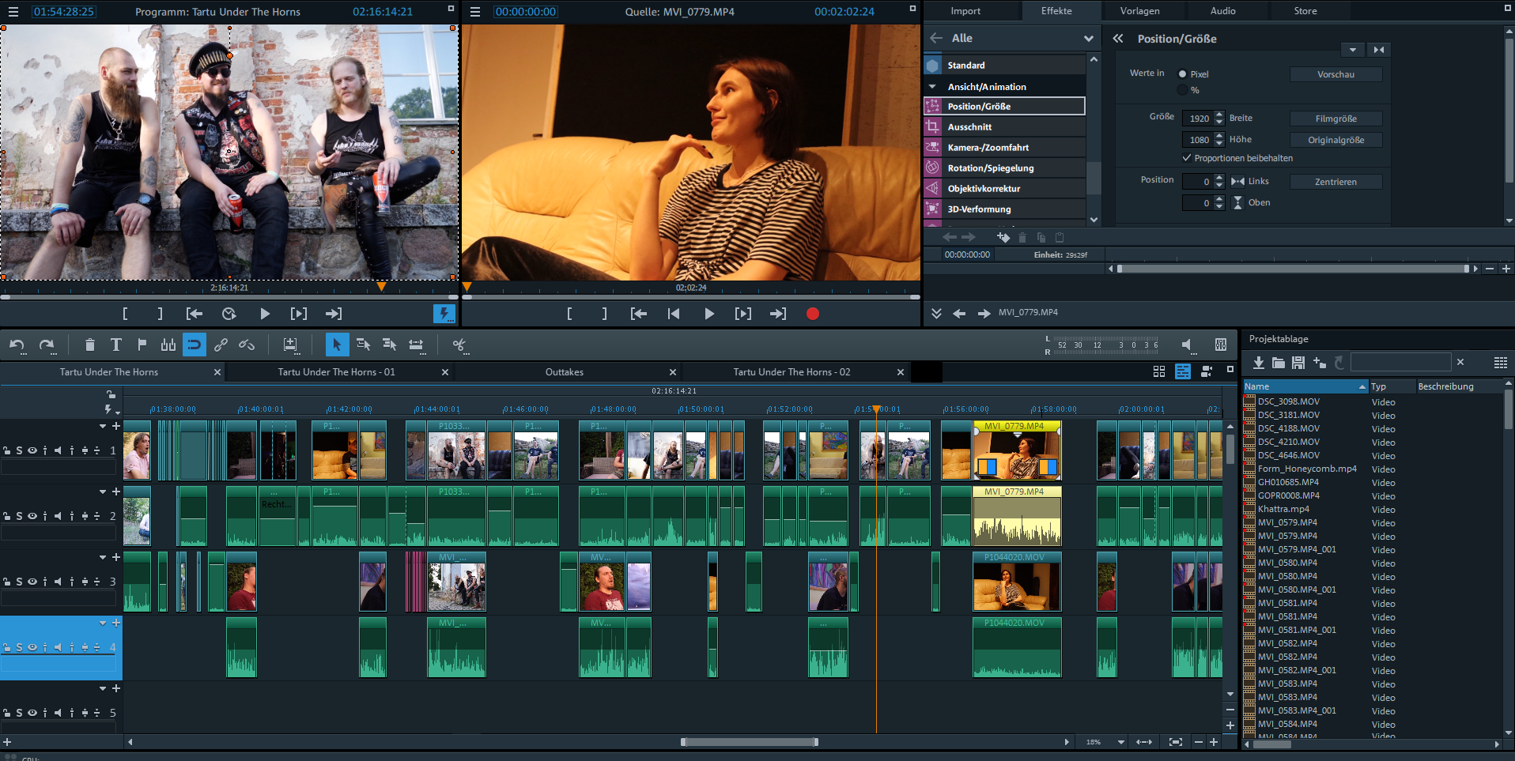Image resolution: width=1515 pixels, height=761 pixels.
Task: Toggle the magnet snapping button in toolbar
Action: click(194, 345)
